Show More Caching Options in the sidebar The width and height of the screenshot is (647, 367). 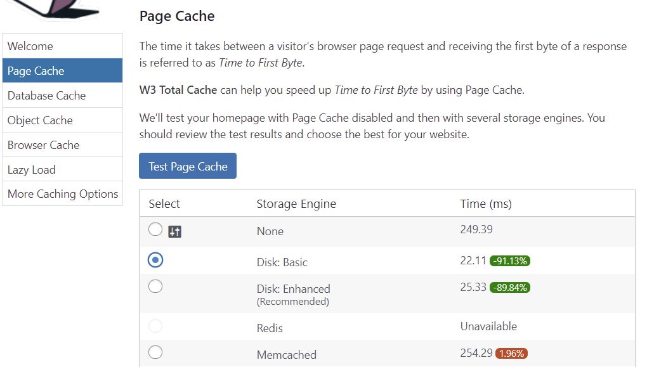(x=62, y=194)
